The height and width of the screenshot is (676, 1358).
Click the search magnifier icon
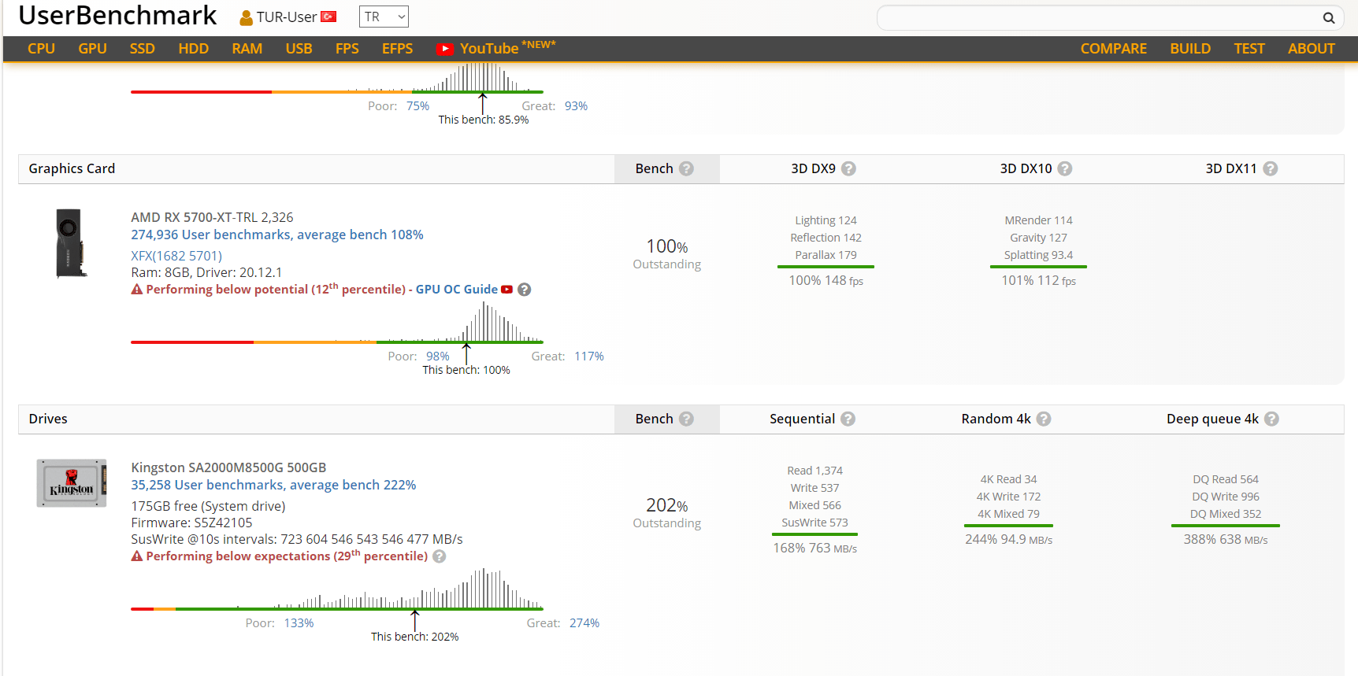click(x=1328, y=17)
